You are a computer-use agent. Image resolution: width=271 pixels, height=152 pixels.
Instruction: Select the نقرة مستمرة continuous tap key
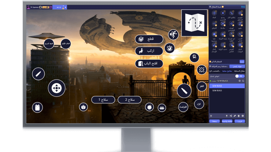(x=214, y=34)
